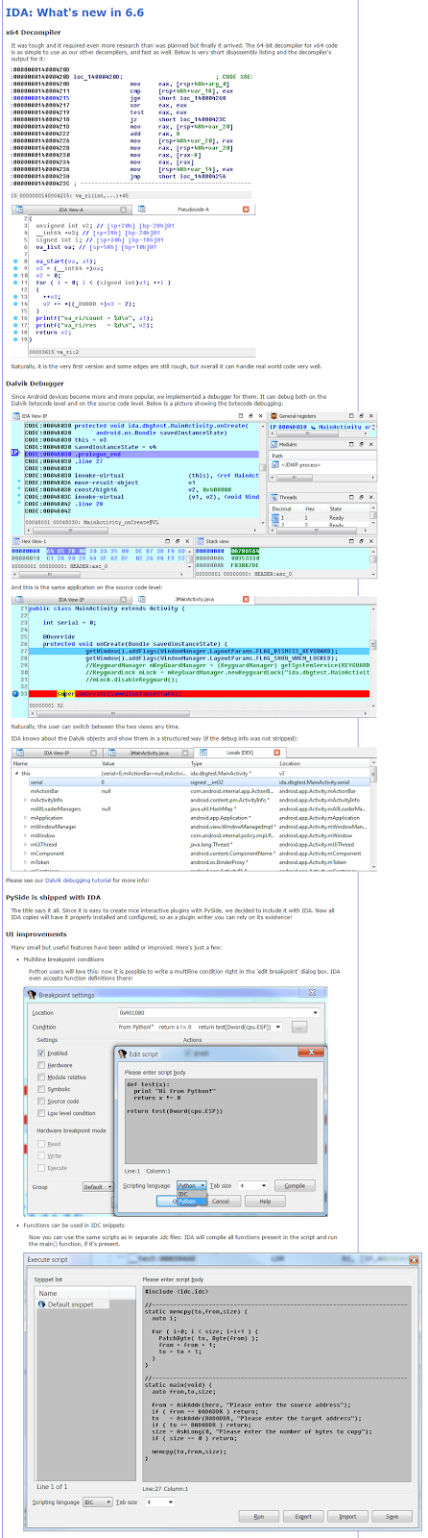Expand the mApplication tree row
Viewport: 428px width, 1538px height.
(x=26, y=817)
